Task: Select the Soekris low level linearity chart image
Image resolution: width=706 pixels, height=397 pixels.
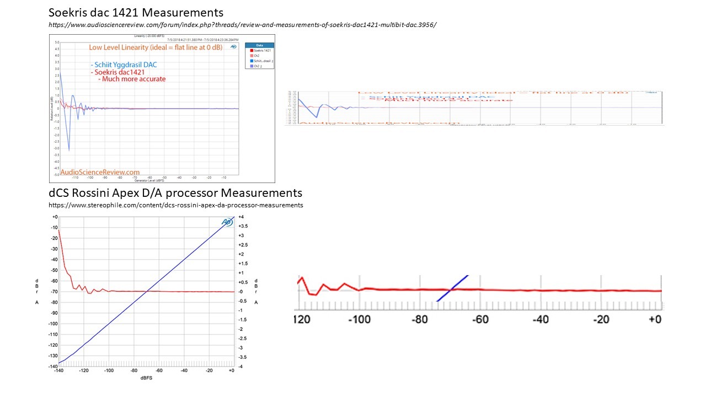Action: point(162,108)
